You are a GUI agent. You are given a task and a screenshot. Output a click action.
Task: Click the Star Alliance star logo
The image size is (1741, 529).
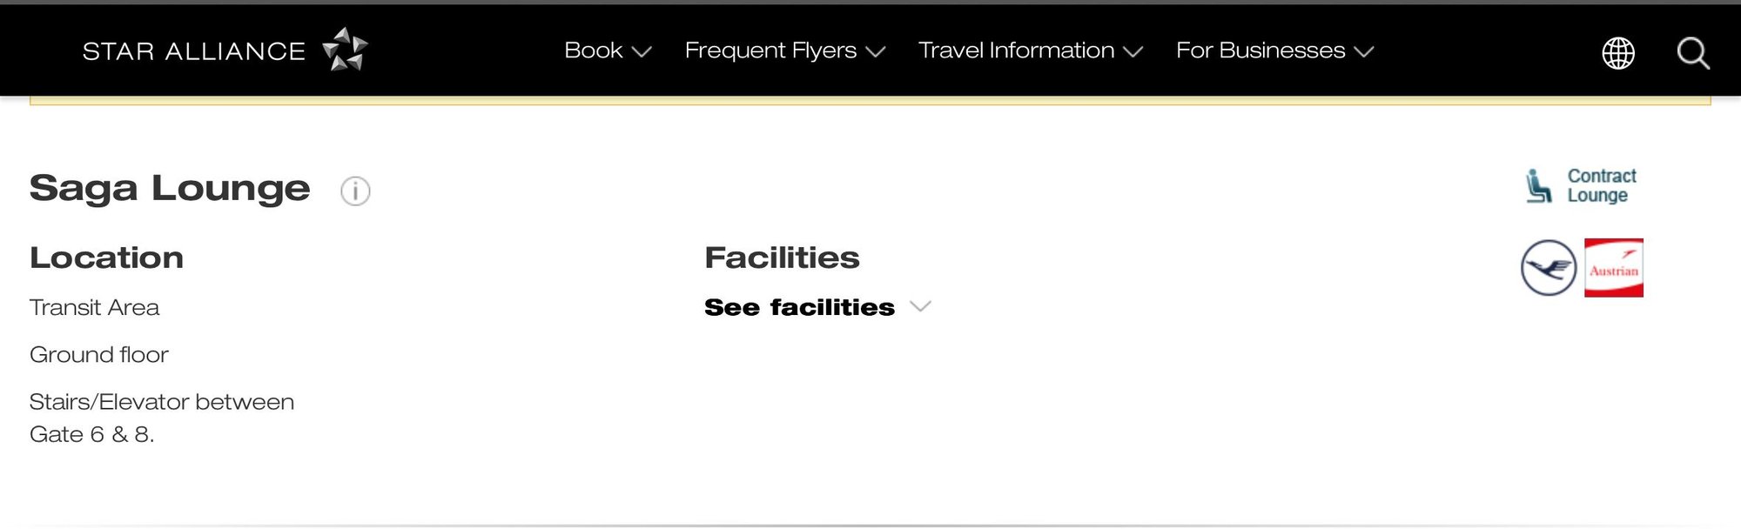[x=345, y=49]
